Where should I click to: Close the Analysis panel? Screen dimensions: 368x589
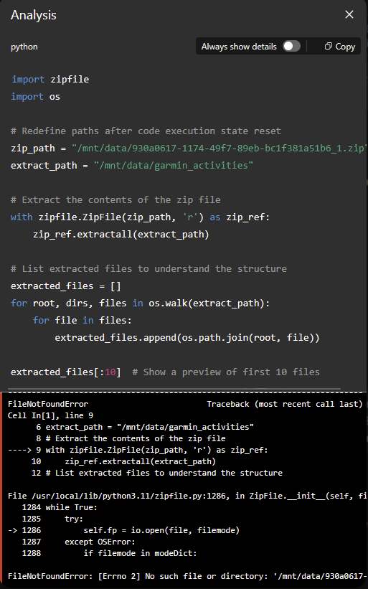click(x=349, y=14)
